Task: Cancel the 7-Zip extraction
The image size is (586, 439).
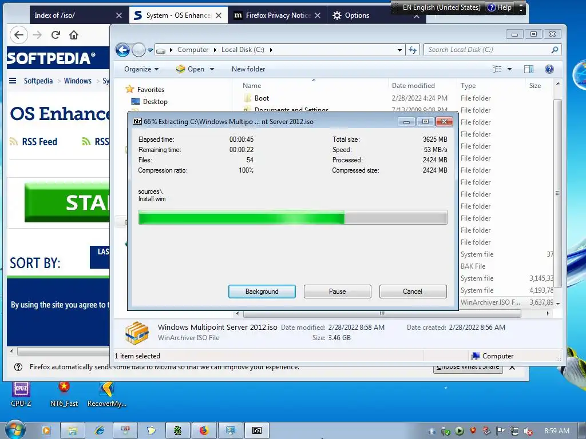Action: pyautogui.click(x=413, y=292)
